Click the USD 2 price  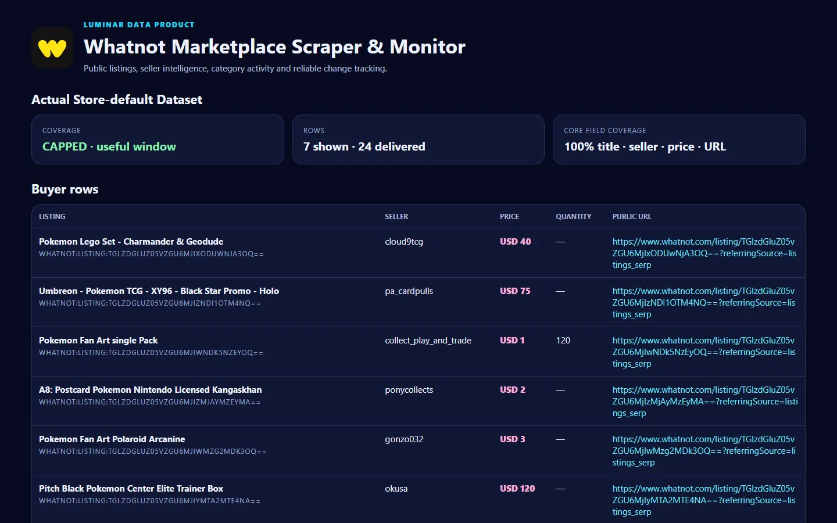pos(513,390)
